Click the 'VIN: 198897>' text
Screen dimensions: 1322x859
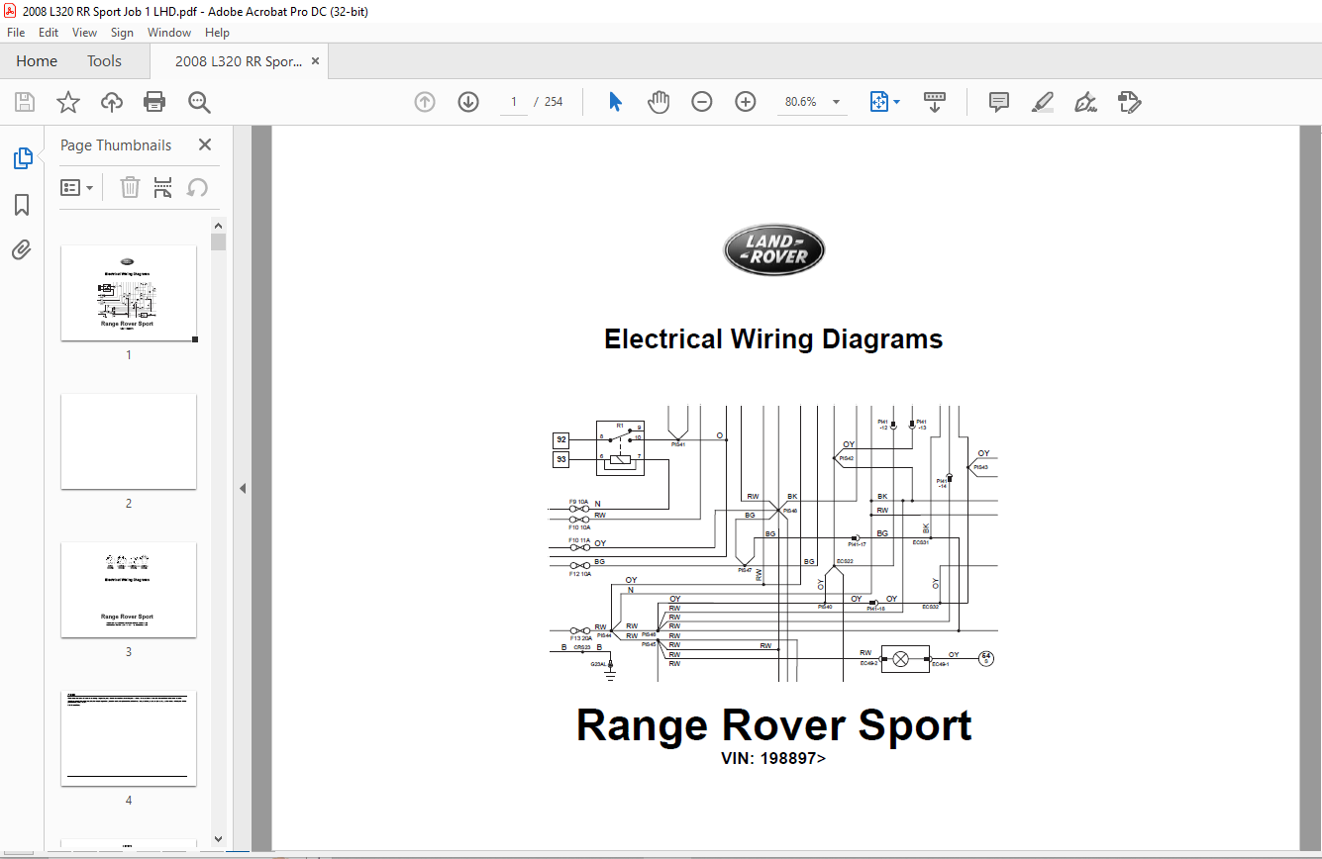[773, 758]
